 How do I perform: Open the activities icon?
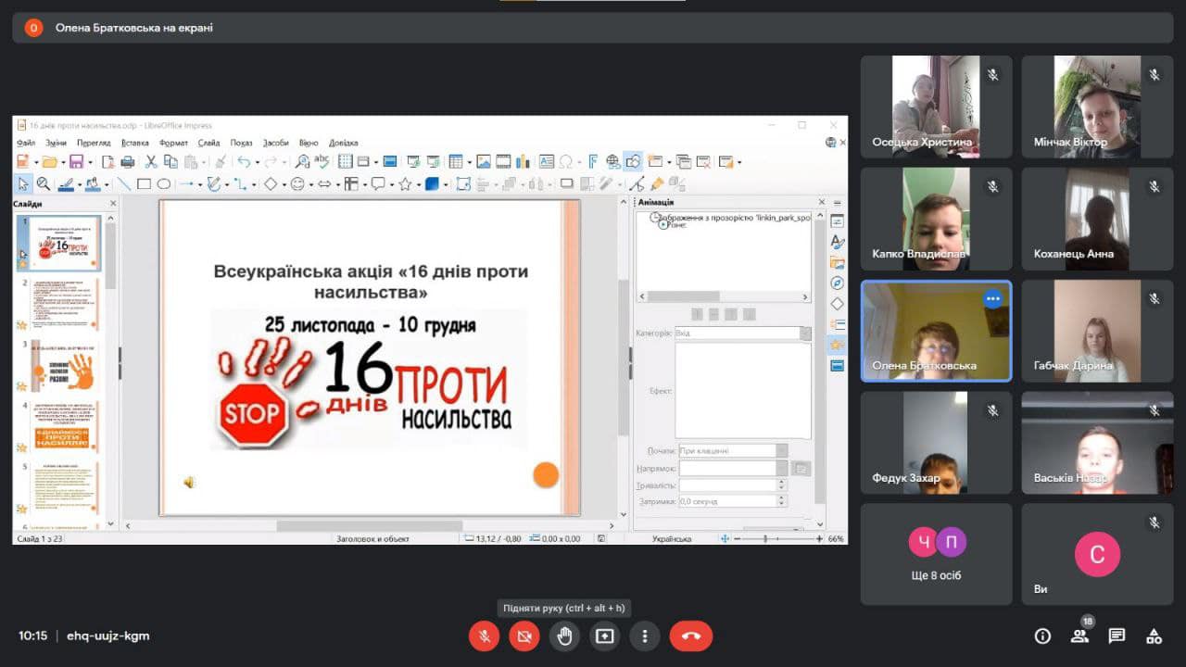pos(1154,636)
